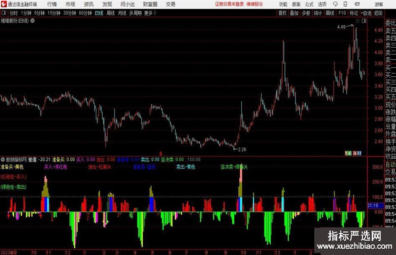Image resolution: width=396 pixels, height=255 pixels.
Task: Switch to the 月线 monthly tab
Action: point(122,13)
